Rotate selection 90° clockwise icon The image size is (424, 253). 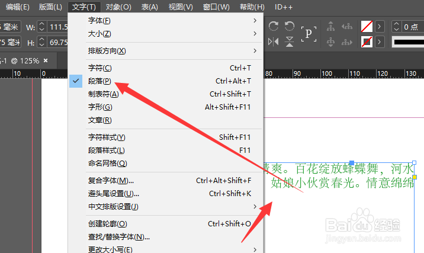(274, 26)
